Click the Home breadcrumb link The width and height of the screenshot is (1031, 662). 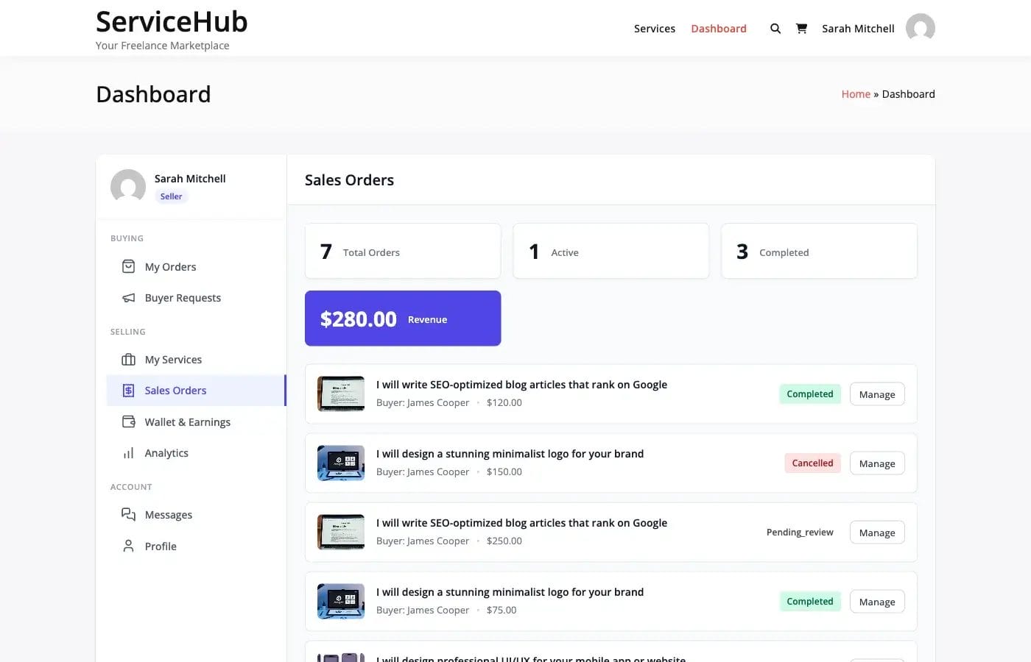(855, 94)
